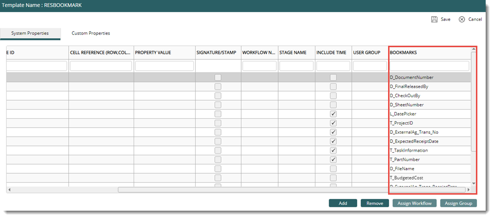The height and width of the screenshot is (218, 493).
Task: Uncheck Include Time for T_ProjectID row
Action: pos(333,123)
